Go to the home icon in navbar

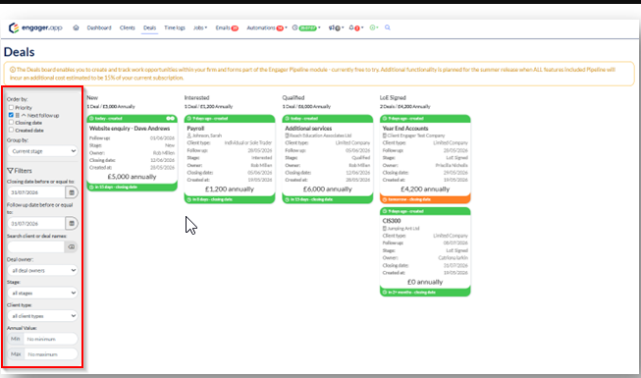76,27
